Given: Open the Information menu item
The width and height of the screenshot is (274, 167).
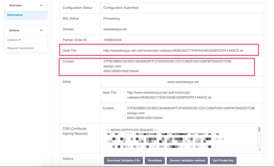Looking at the screenshot, I should [x=26, y=15].
